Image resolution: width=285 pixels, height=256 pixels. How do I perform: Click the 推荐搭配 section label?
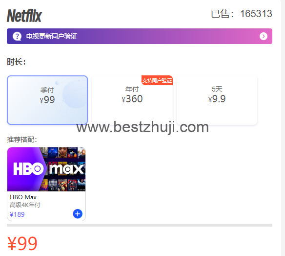tap(22, 140)
